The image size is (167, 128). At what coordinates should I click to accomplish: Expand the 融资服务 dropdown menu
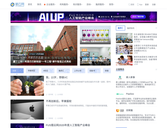pyautogui.click(x=100, y=4)
